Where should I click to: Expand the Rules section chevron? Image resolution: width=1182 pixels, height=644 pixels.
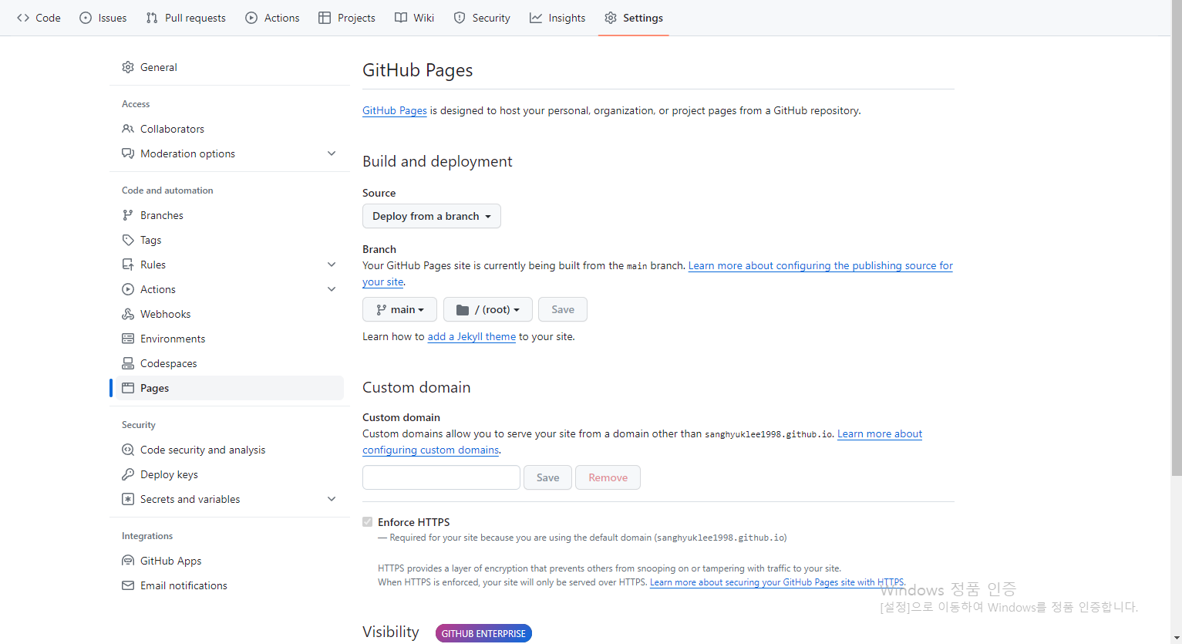332,265
